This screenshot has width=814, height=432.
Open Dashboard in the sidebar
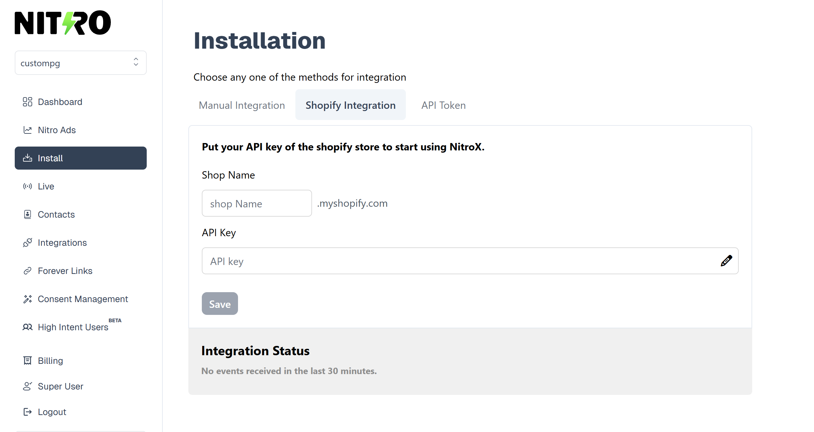81,102
